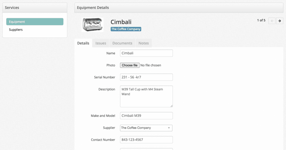This screenshot has height=150, width=286.
Task: Click the Description textarea resize grip
Action: pos(171,106)
